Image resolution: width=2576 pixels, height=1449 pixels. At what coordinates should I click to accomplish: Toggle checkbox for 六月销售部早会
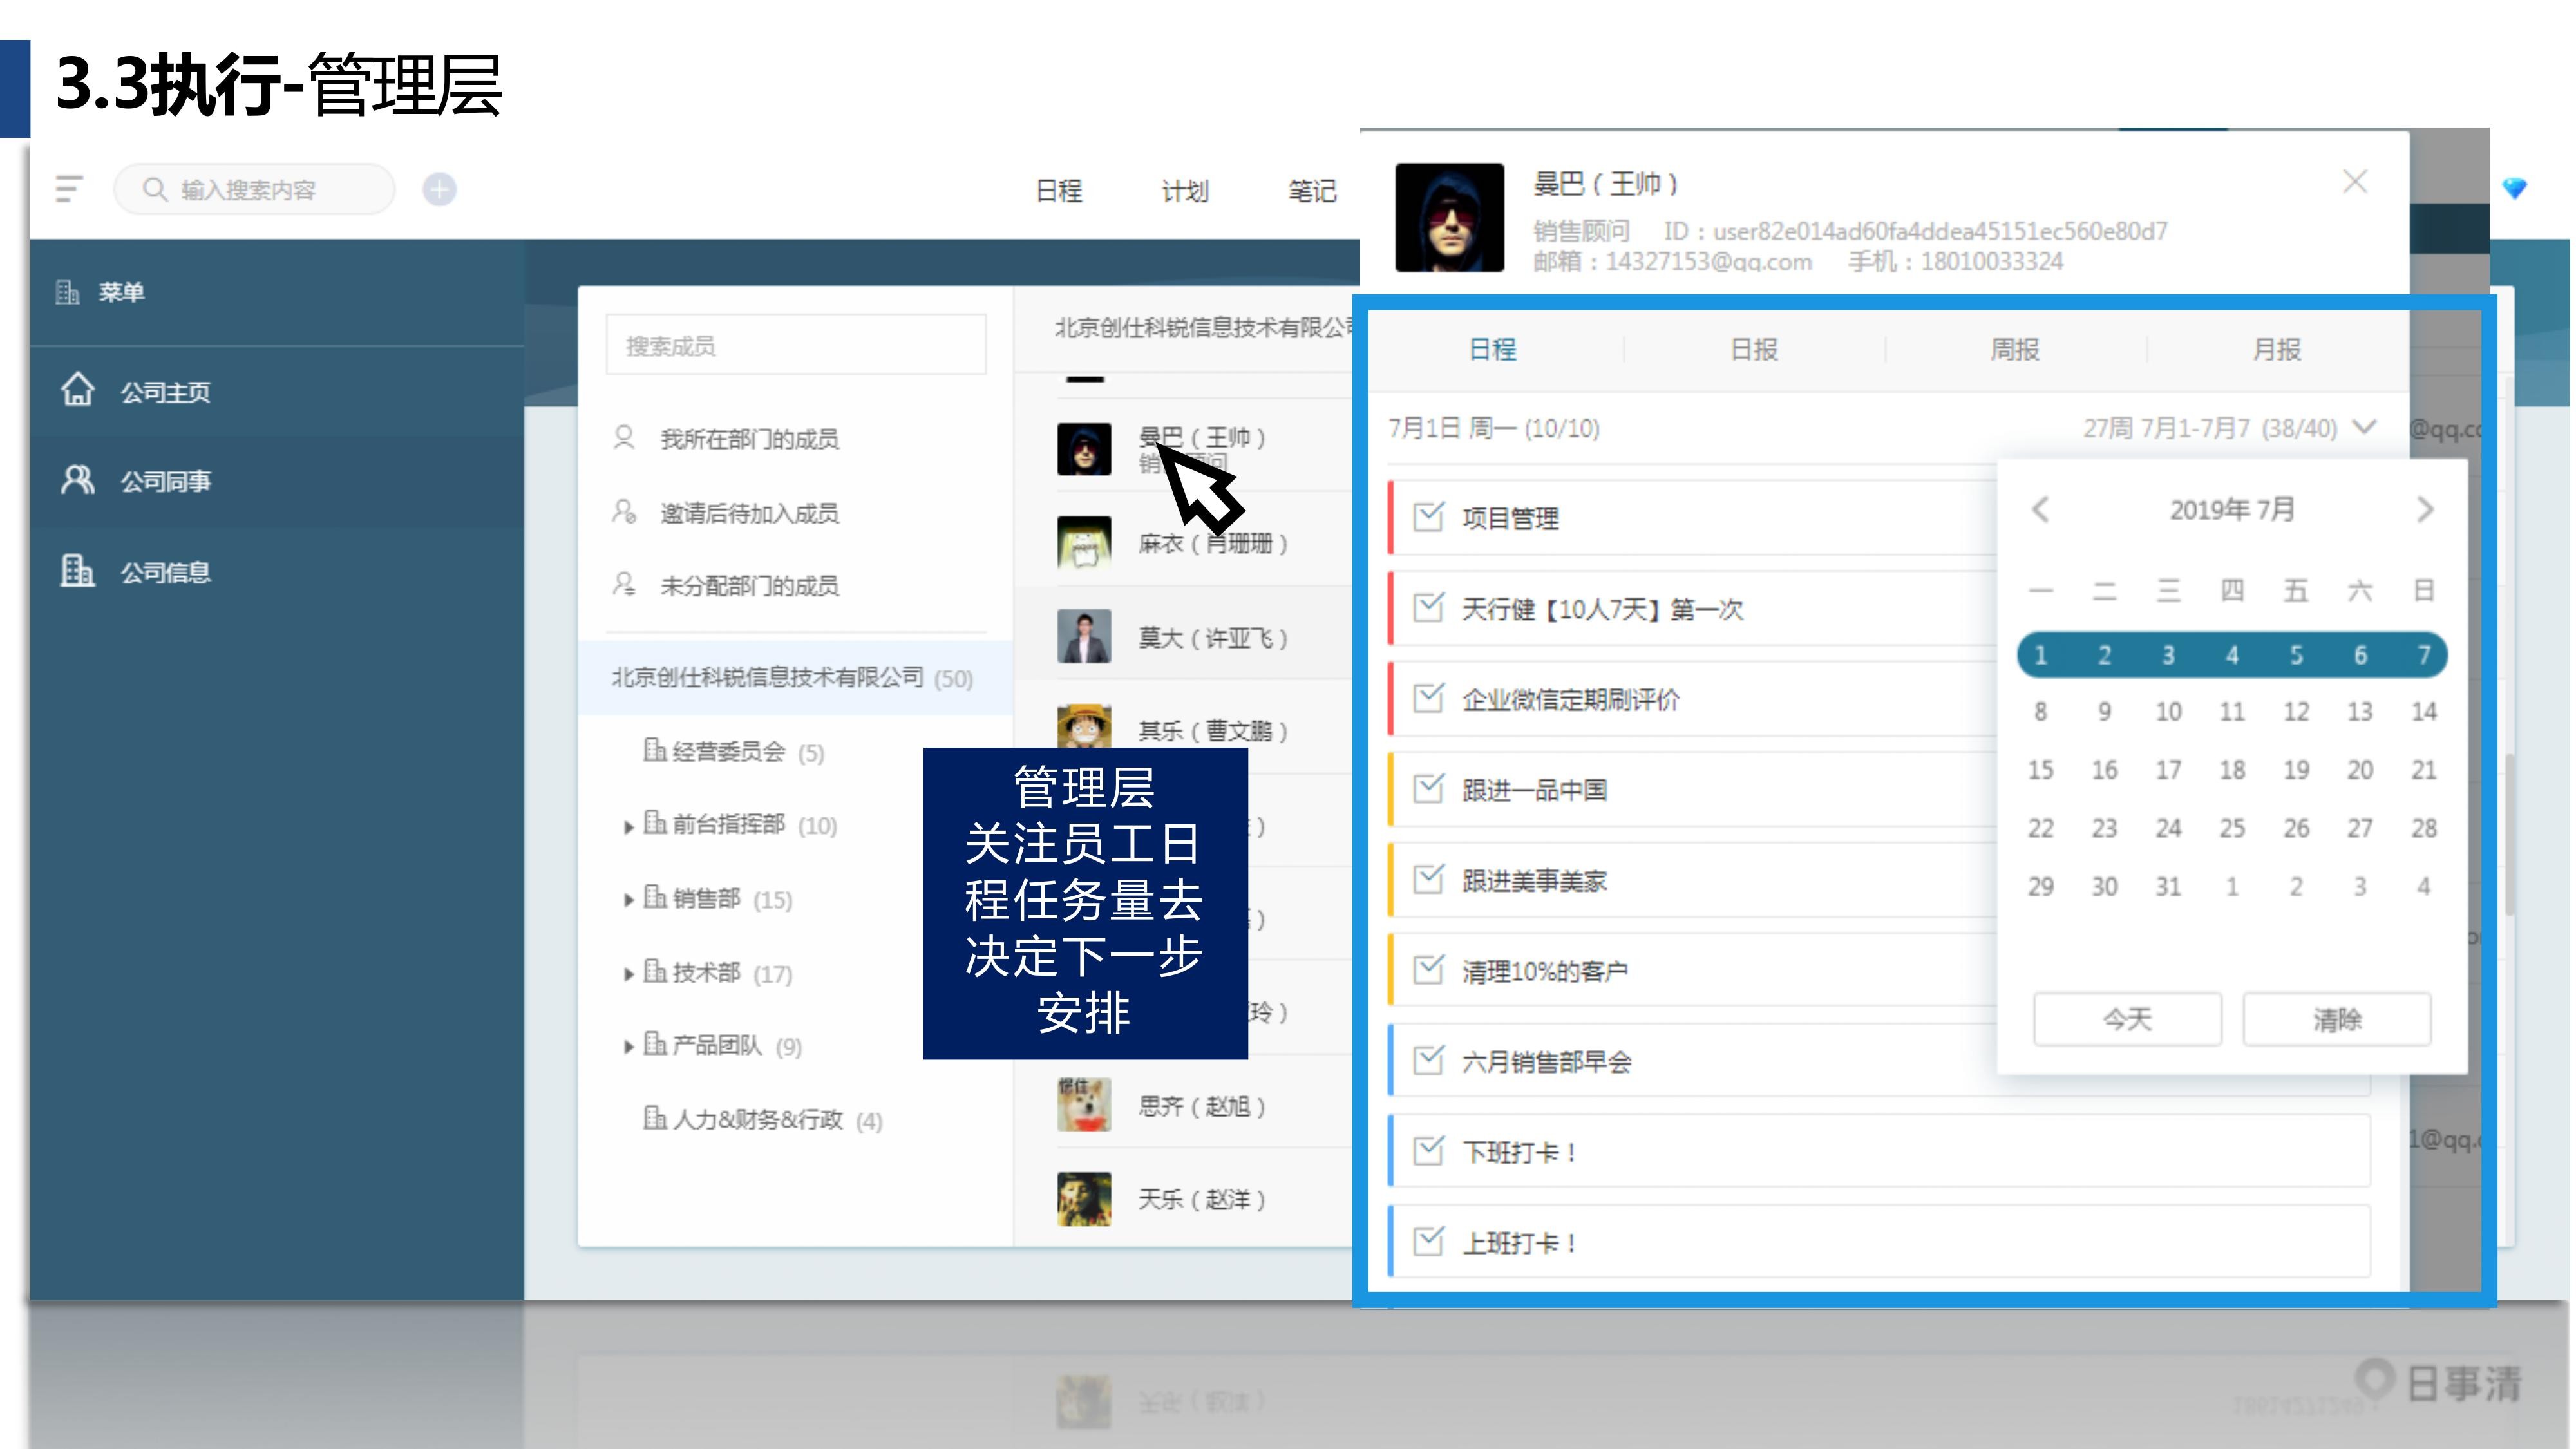1428,1060
